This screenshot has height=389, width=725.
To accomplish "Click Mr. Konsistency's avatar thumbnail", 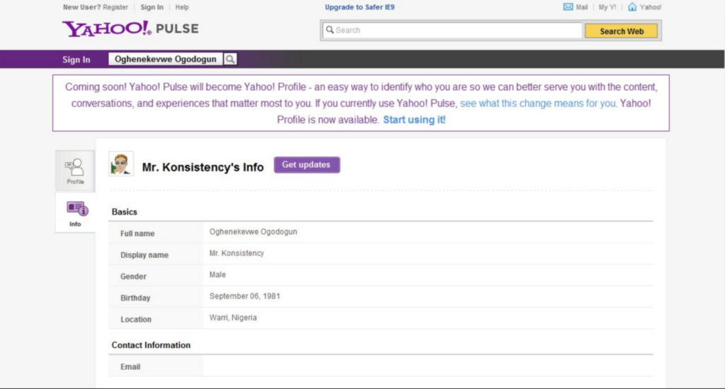I will [121, 164].
